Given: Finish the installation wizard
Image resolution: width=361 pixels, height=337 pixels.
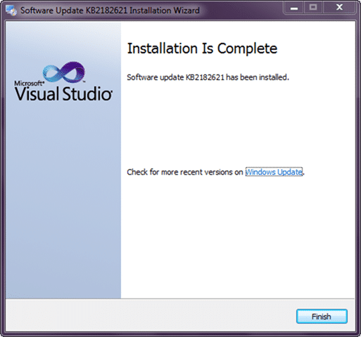Looking at the screenshot, I should pyautogui.click(x=322, y=317).
